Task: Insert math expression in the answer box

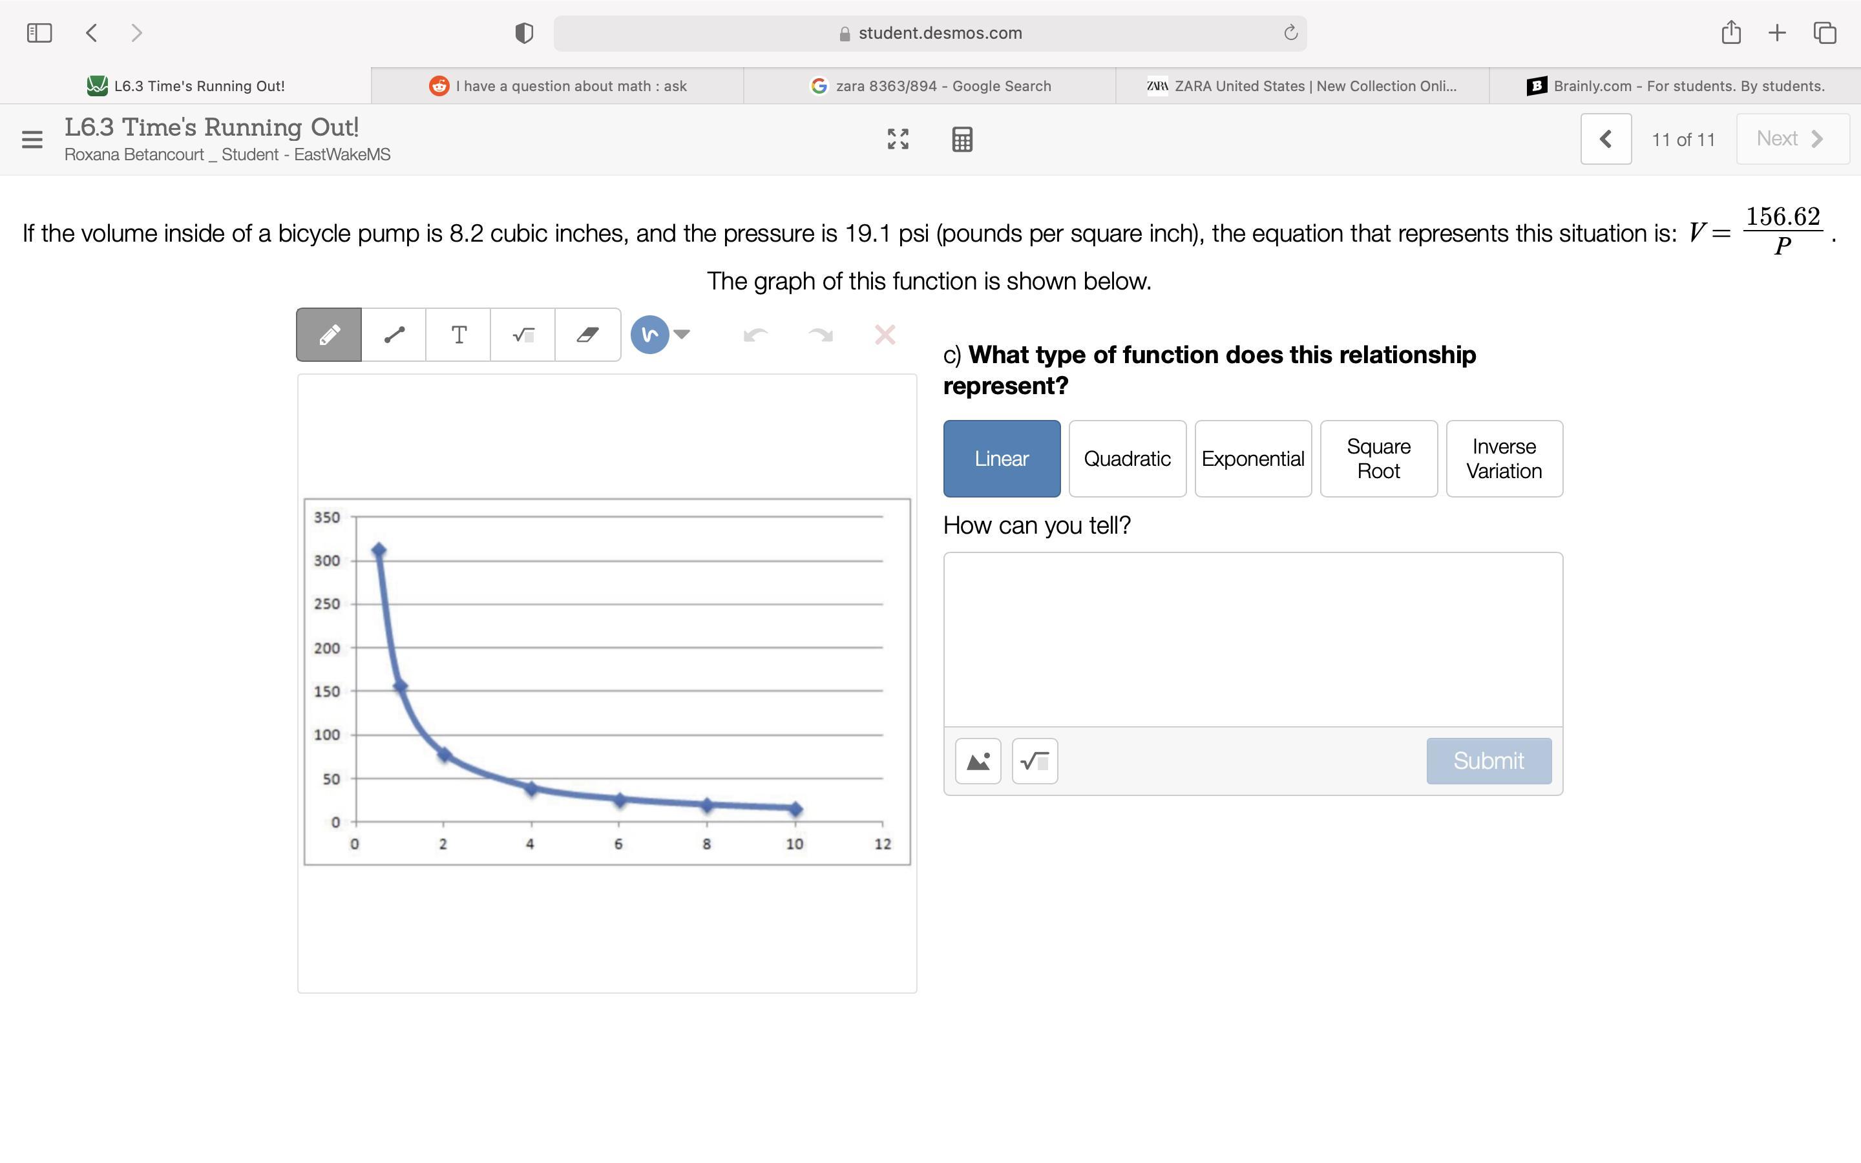Action: [1035, 762]
